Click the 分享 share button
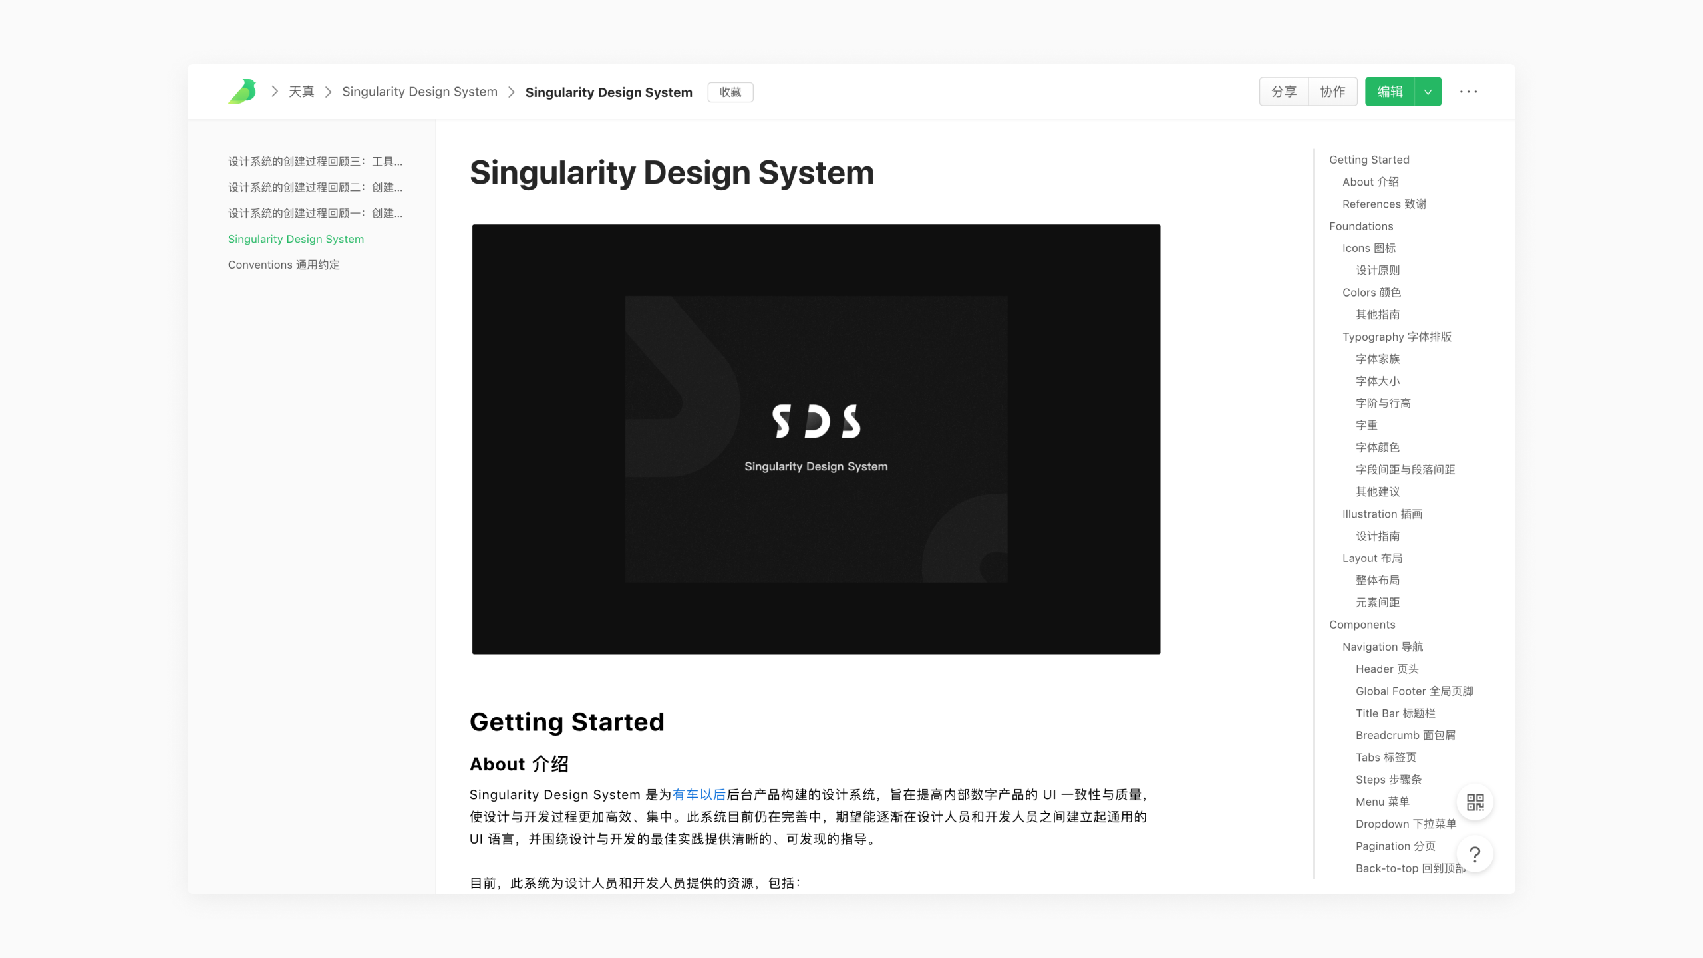1703x958 pixels. [1283, 92]
